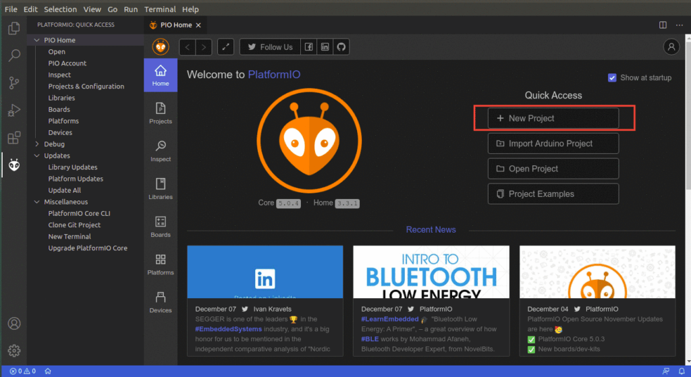Viewport: 691px width, 377px height.
Task: Click the errors and warnings status indicator
Action: 23,372
